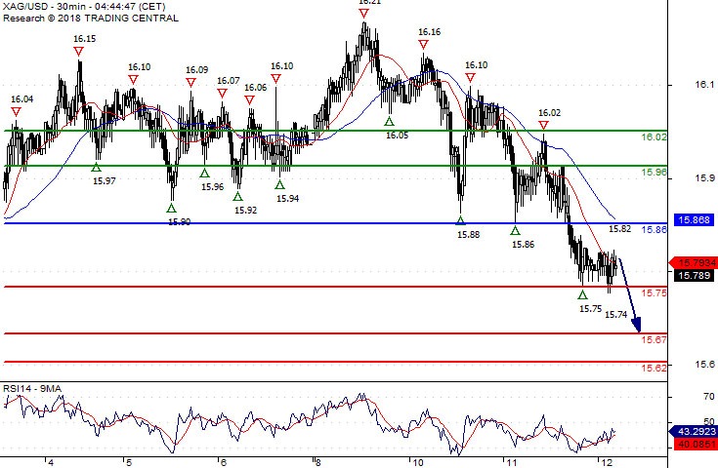
Task: Click the red triangle below the 16.07 label
Action: [222, 94]
